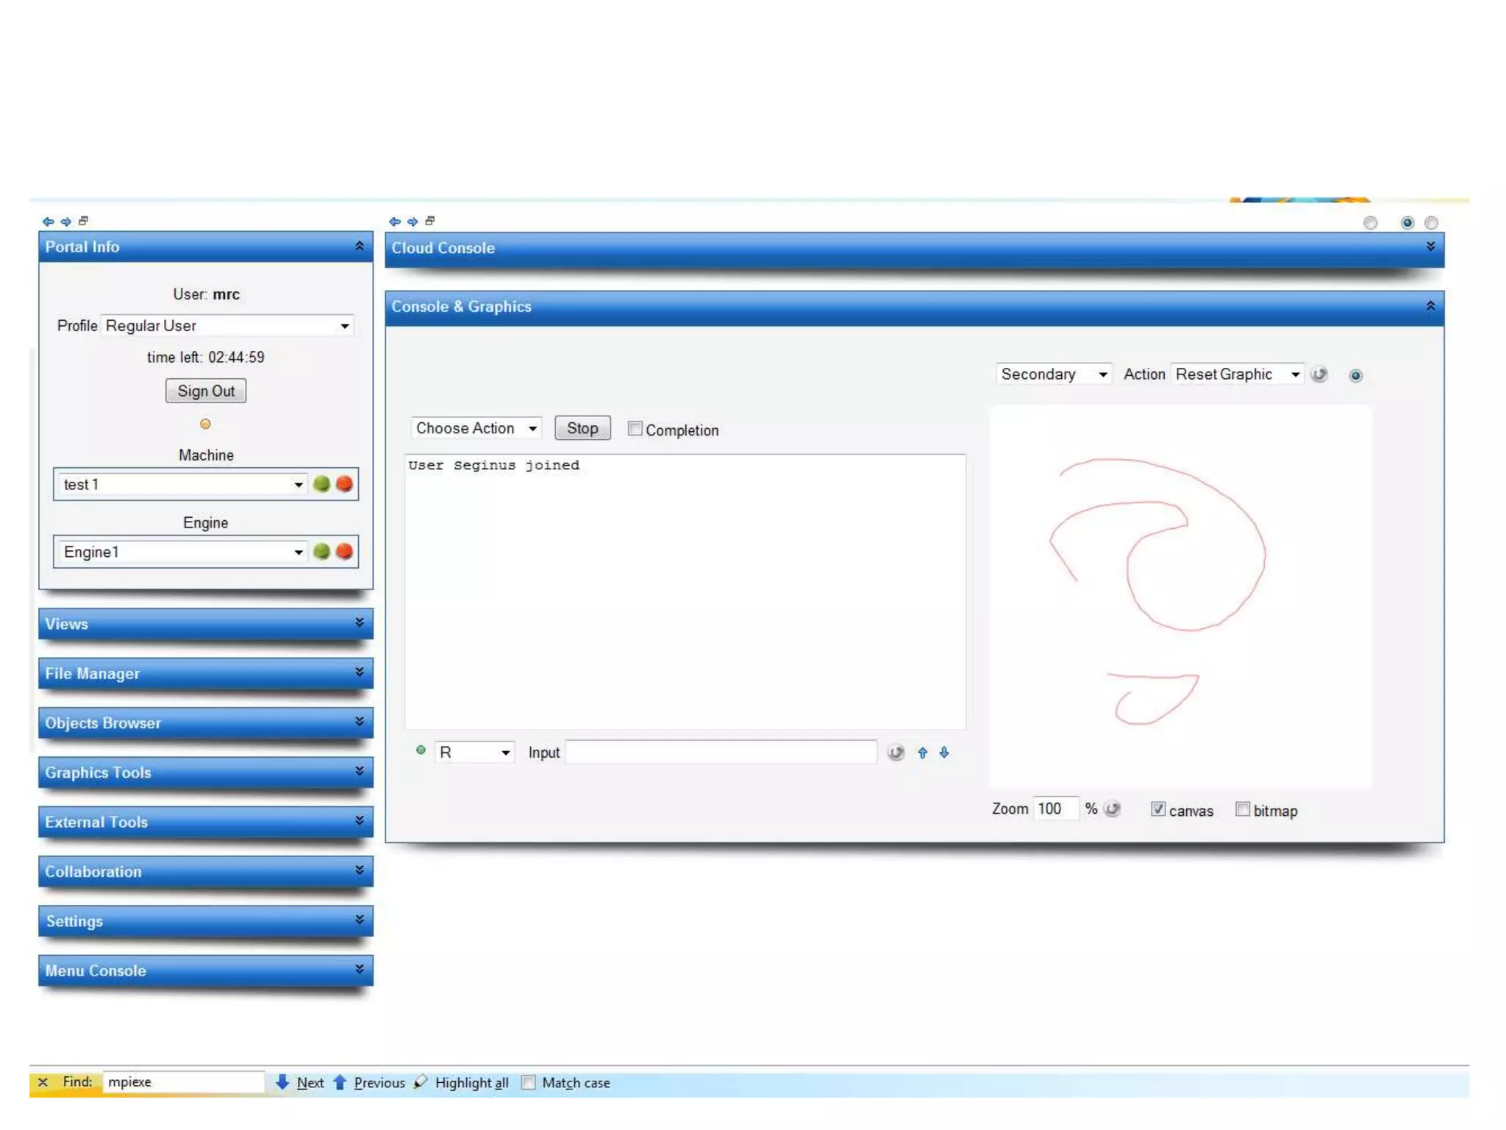Image resolution: width=1506 pixels, height=1130 pixels.
Task: Click the red stop button next to Engine1
Action: coord(344,552)
